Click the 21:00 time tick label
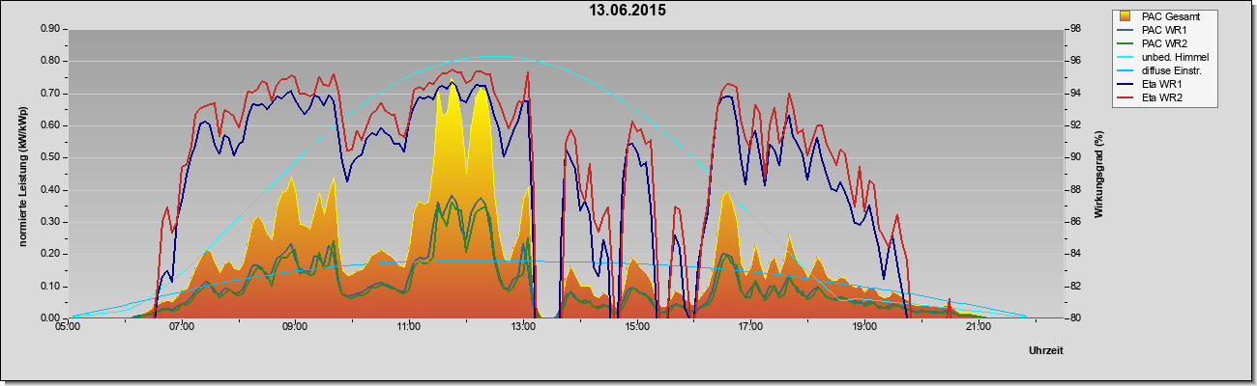 point(979,327)
